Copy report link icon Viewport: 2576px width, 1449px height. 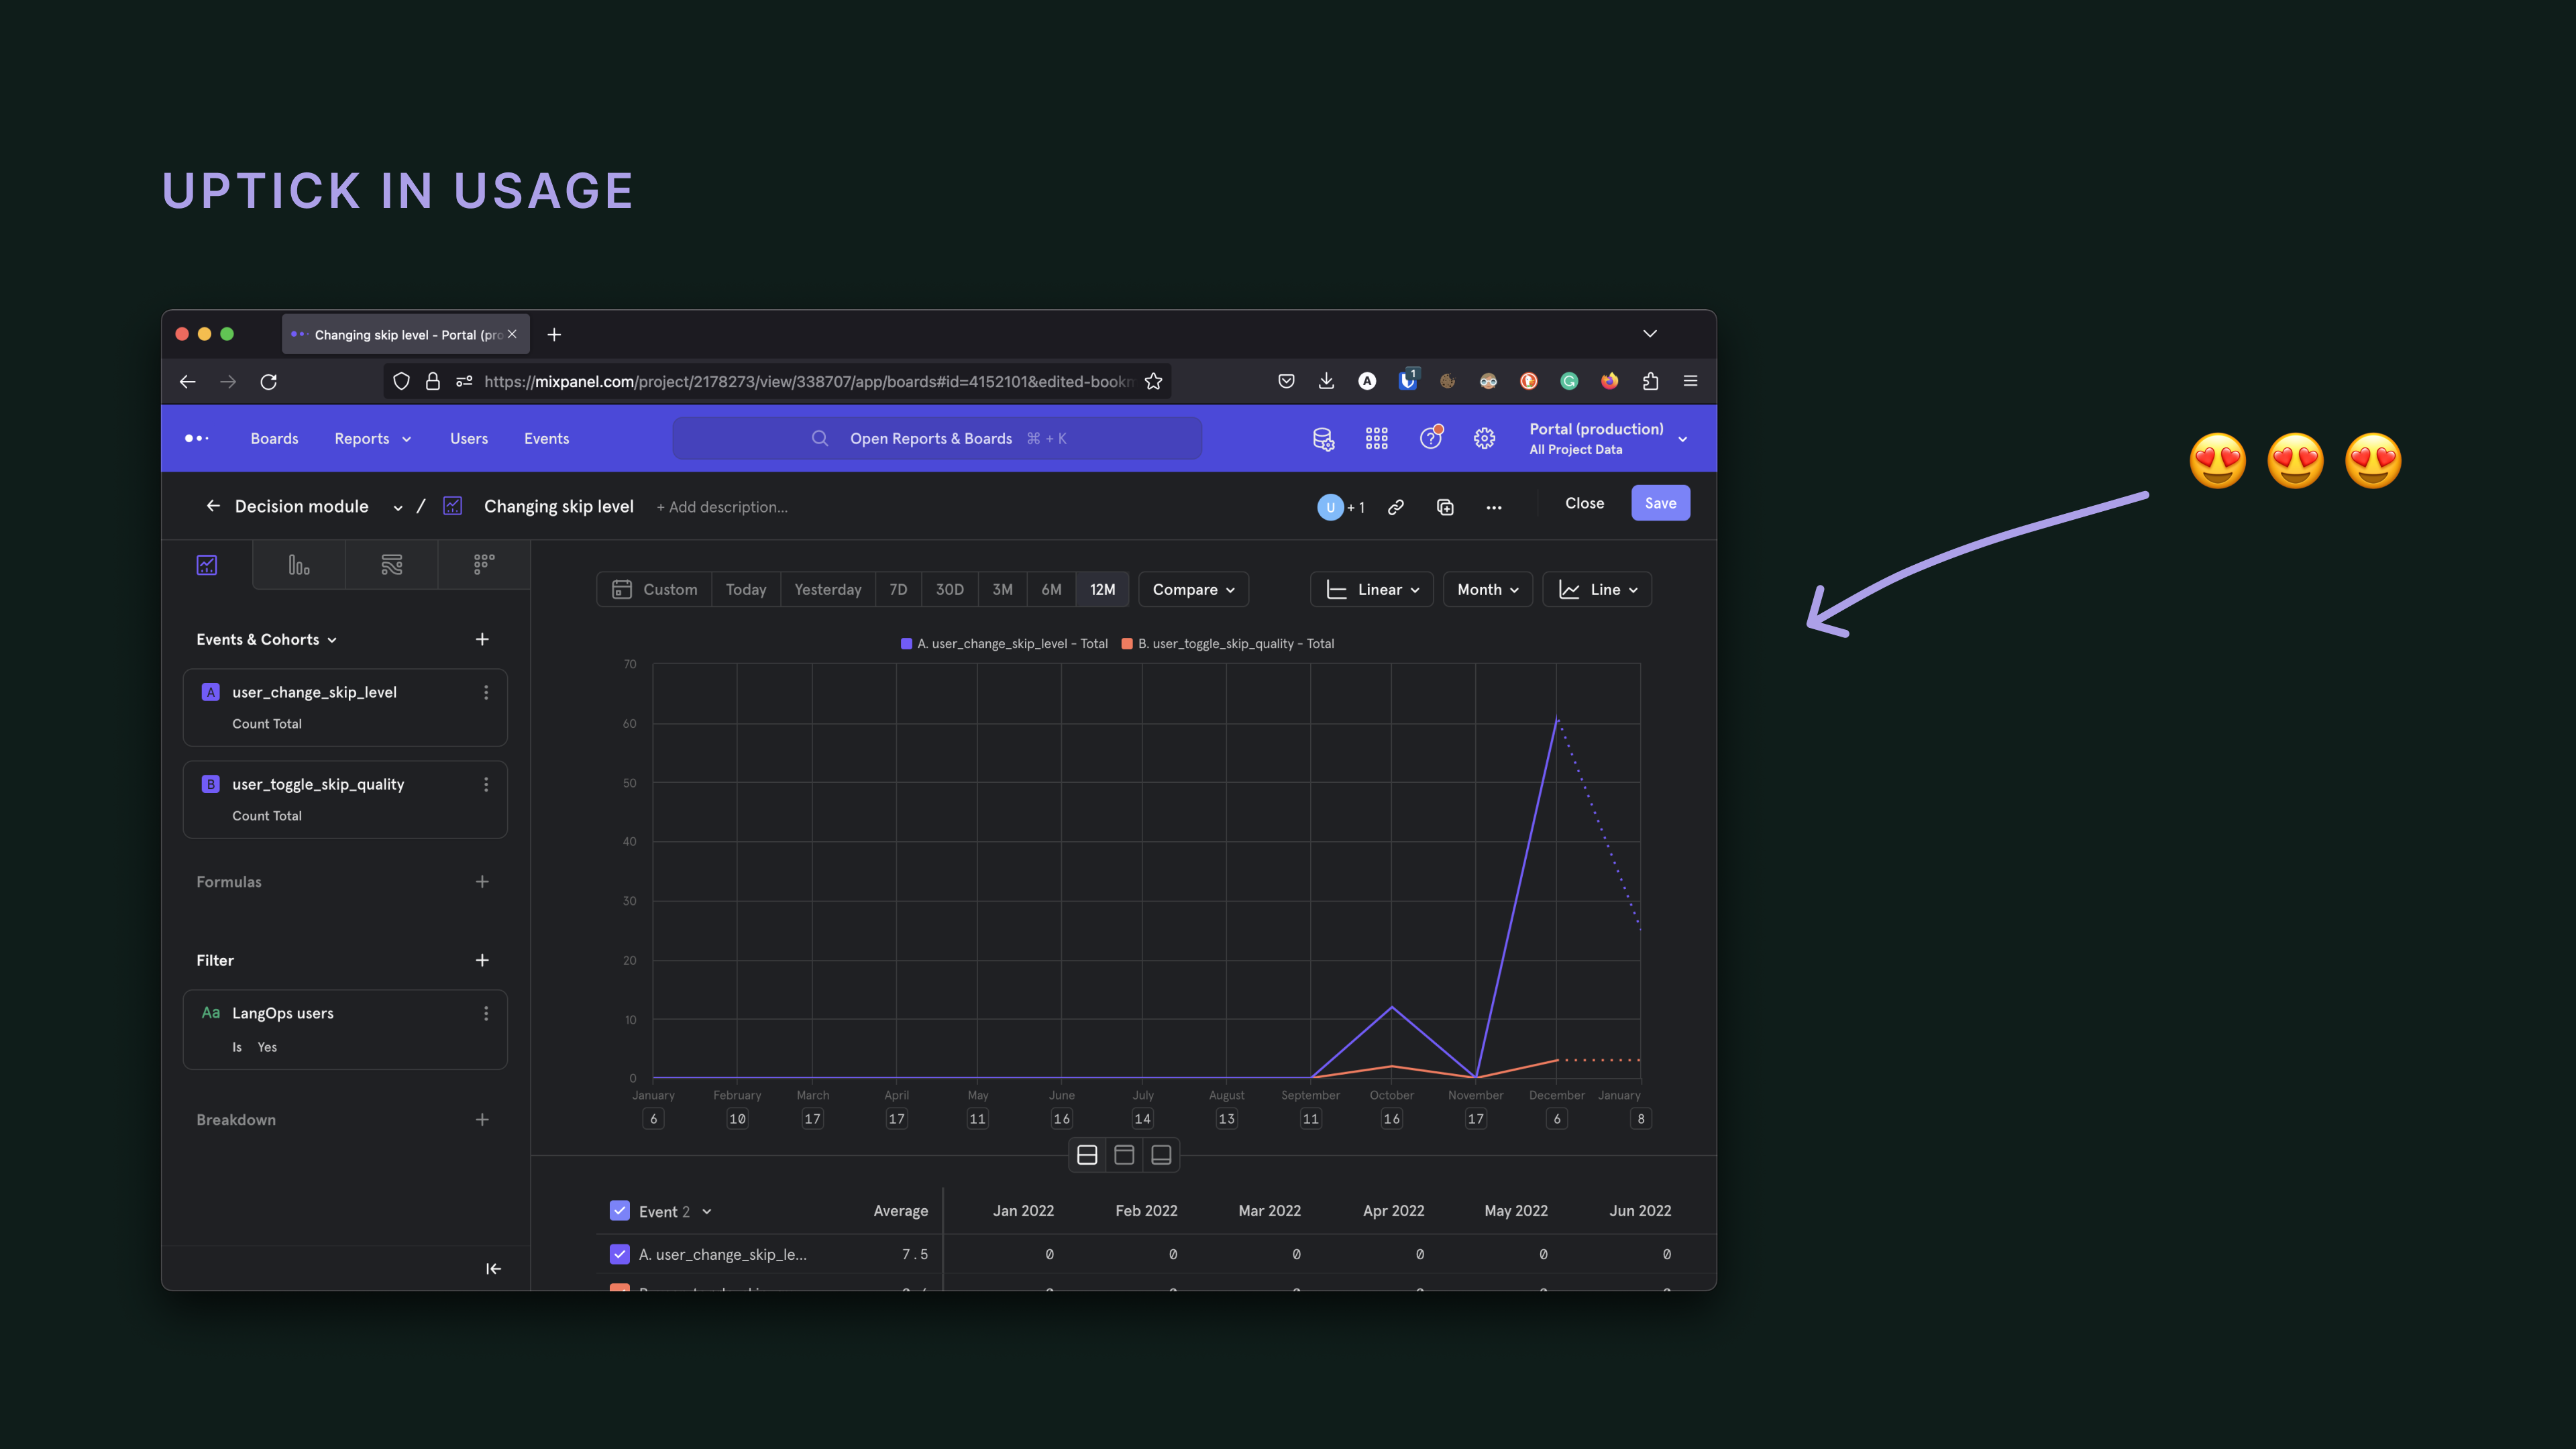(x=1396, y=507)
